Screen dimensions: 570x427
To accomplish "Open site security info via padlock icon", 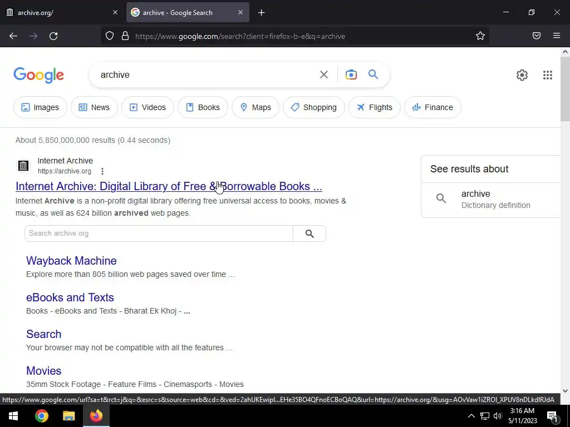I will point(125,36).
